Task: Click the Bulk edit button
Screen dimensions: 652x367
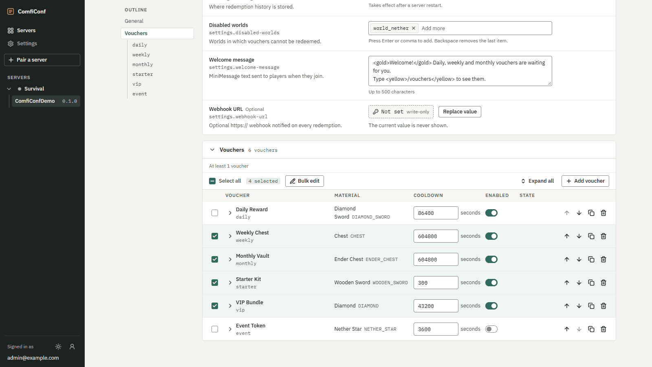Action: tap(304, 181)
